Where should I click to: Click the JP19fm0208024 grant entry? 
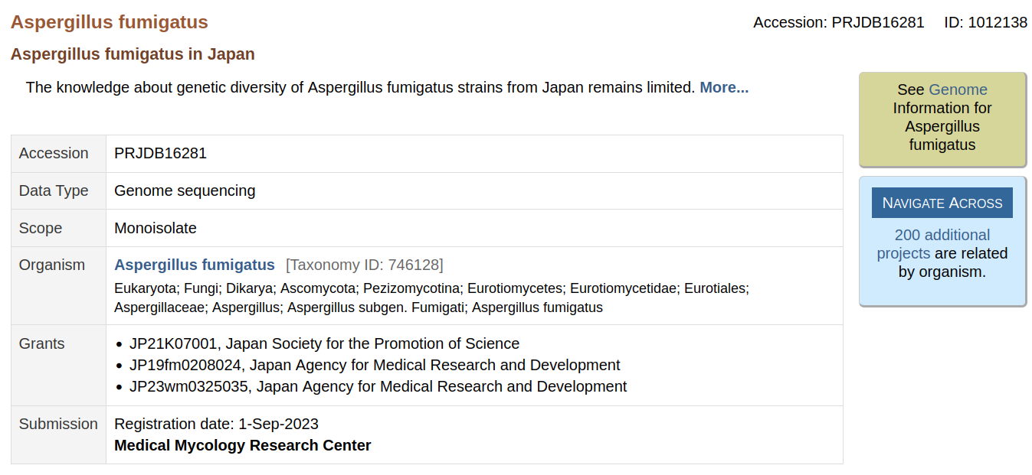pos(375,366)
